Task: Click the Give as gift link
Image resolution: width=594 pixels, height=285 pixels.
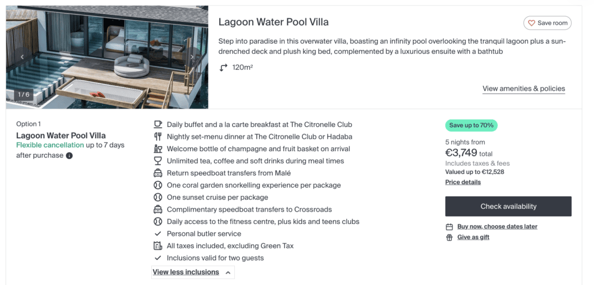Action: click(x=473, y=237)
